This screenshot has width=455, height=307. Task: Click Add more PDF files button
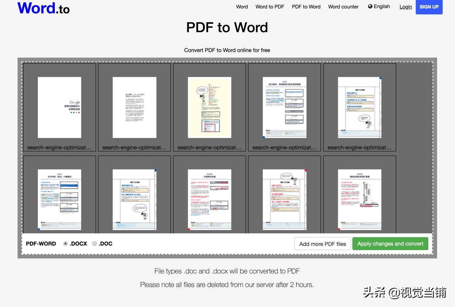coord(322,244)
